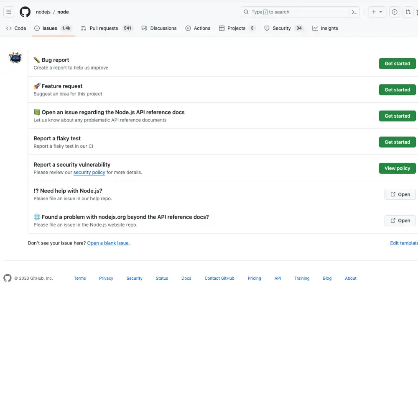This screenshot has width=418, height=397.
Task: Open the issues inbox icon in header
Action: click(x=394, y=12)
